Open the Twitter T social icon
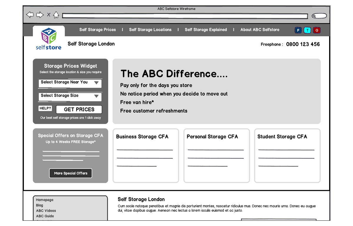This screenshot has width=353, height=226. pyautogui.click(x=307, y=30)
